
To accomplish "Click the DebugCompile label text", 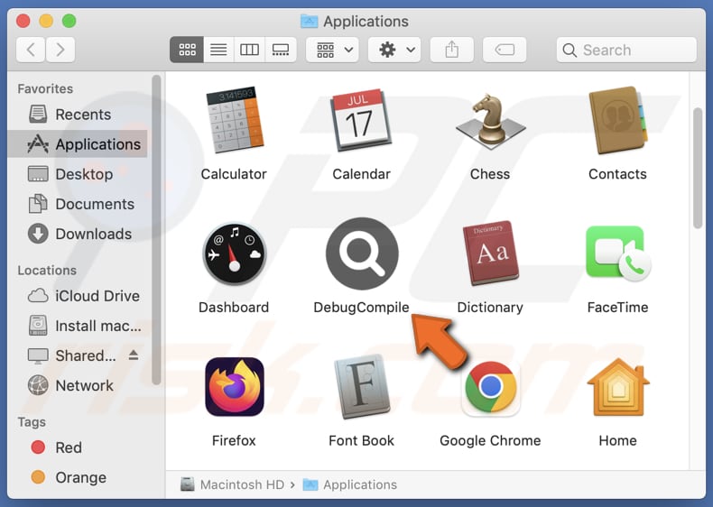I will tap(361, 308).
